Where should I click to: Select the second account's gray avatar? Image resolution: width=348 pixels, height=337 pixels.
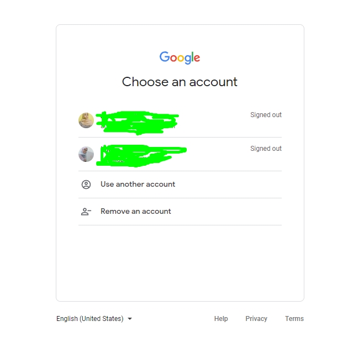point(86,154)
